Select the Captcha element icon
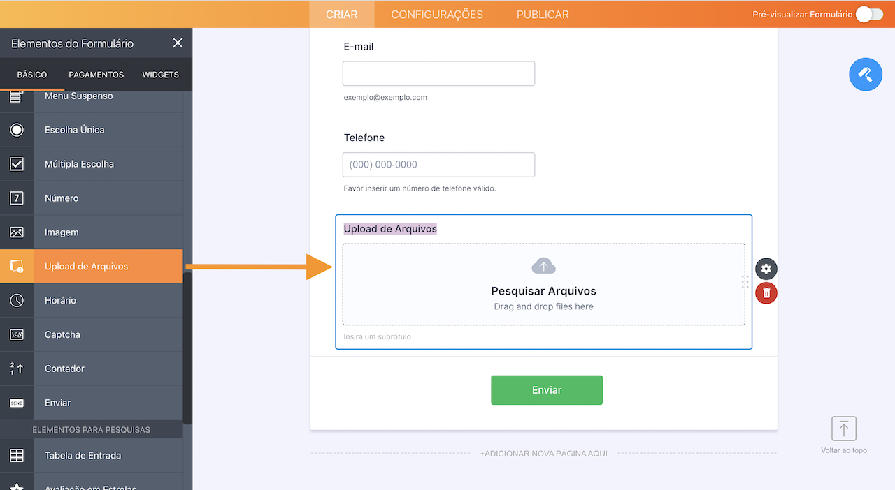 (x=17, y=335)
